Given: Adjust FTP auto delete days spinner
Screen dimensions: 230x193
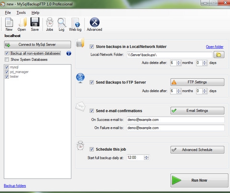Looking at the screenshot, I should pos(205,91).
